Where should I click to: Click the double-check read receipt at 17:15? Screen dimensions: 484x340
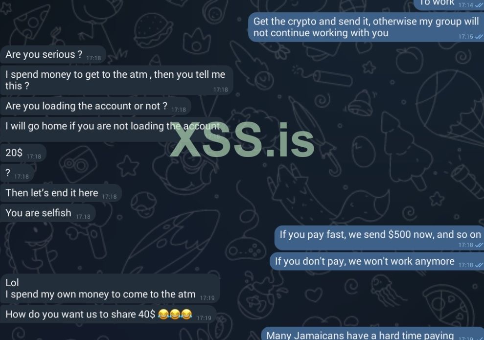[479, 37]
